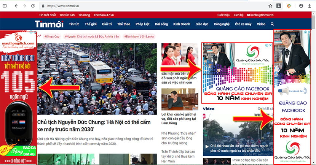This screenshot has width=316, height=165.
Task: Open thumbnail of woman in red dress
Action: 180,54
